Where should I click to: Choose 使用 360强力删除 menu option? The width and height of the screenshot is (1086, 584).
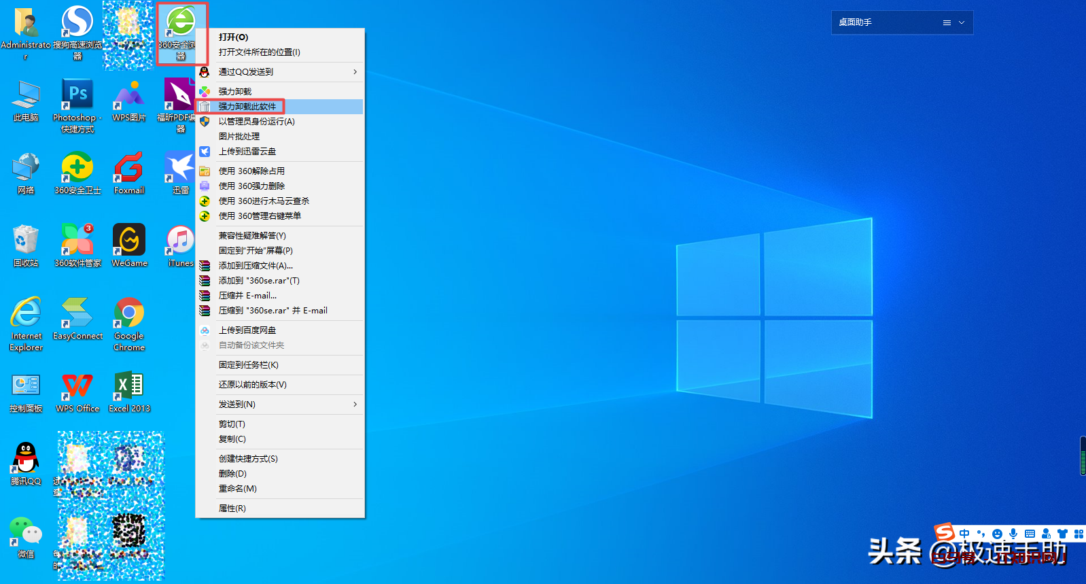point(251,186)
